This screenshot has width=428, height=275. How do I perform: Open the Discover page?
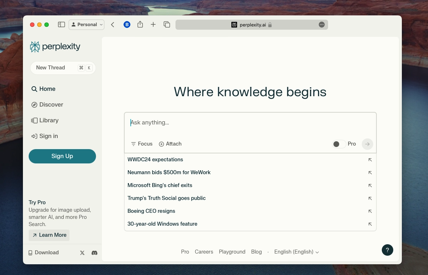[47, 105]
